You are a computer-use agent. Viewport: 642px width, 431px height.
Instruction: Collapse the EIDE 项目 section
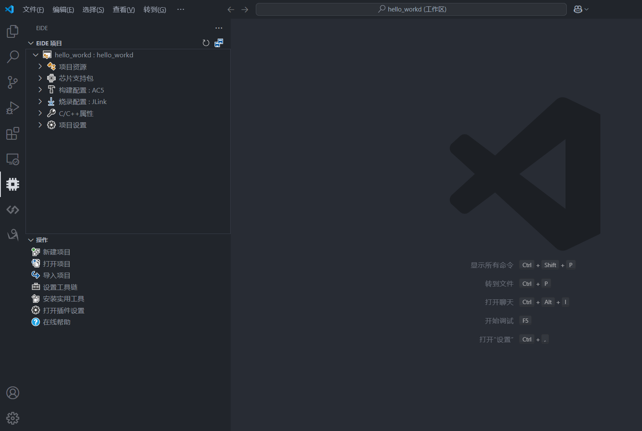(31, 43)
